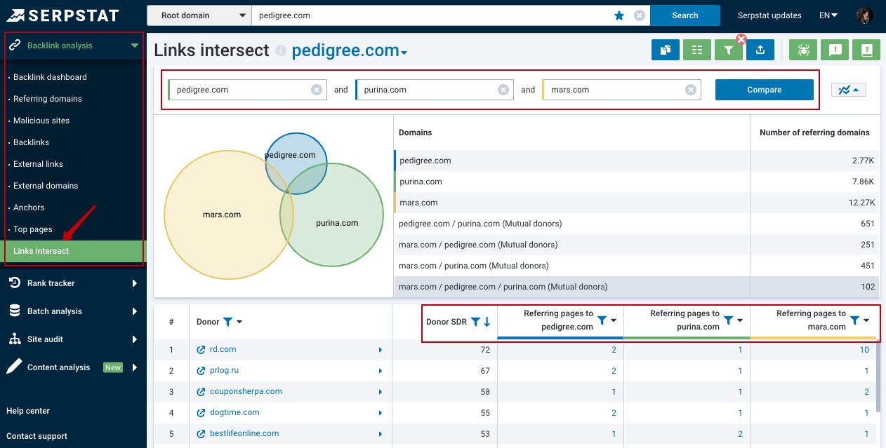
Task: Open Top pages in sidebar
Action: [x=33, y=229]
